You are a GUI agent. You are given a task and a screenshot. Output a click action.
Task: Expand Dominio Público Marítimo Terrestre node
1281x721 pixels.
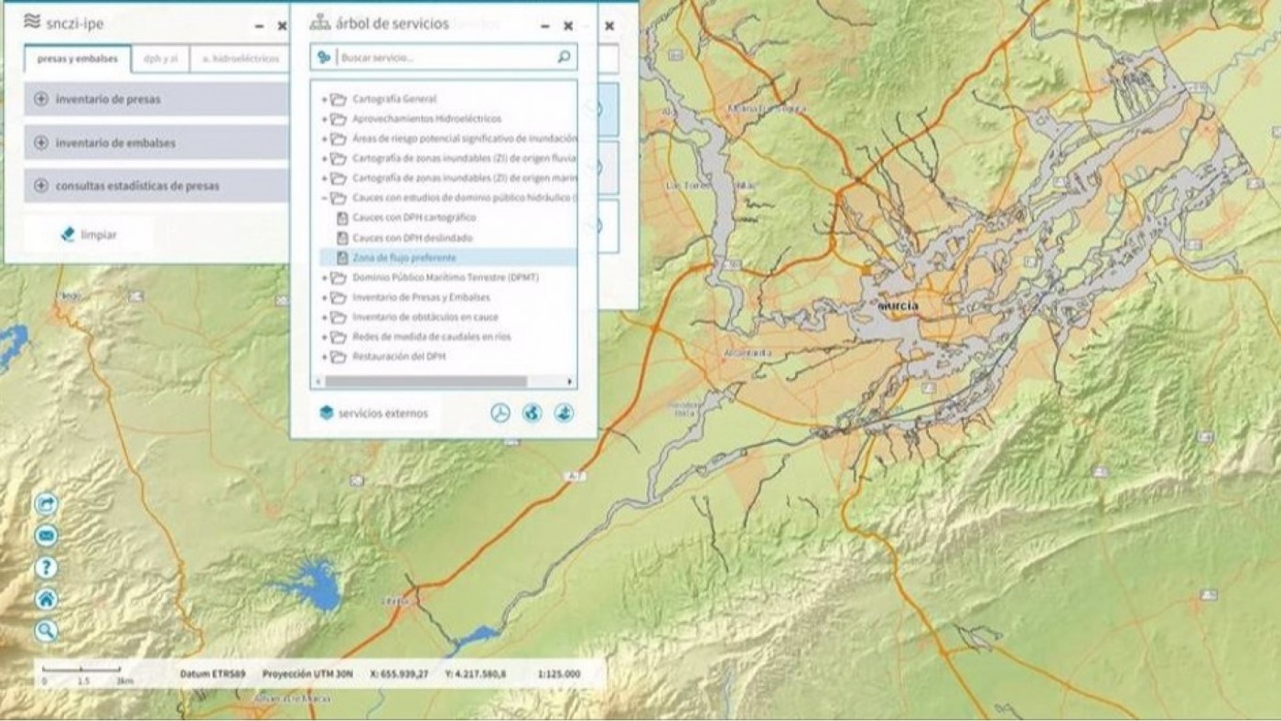point(324,277)
